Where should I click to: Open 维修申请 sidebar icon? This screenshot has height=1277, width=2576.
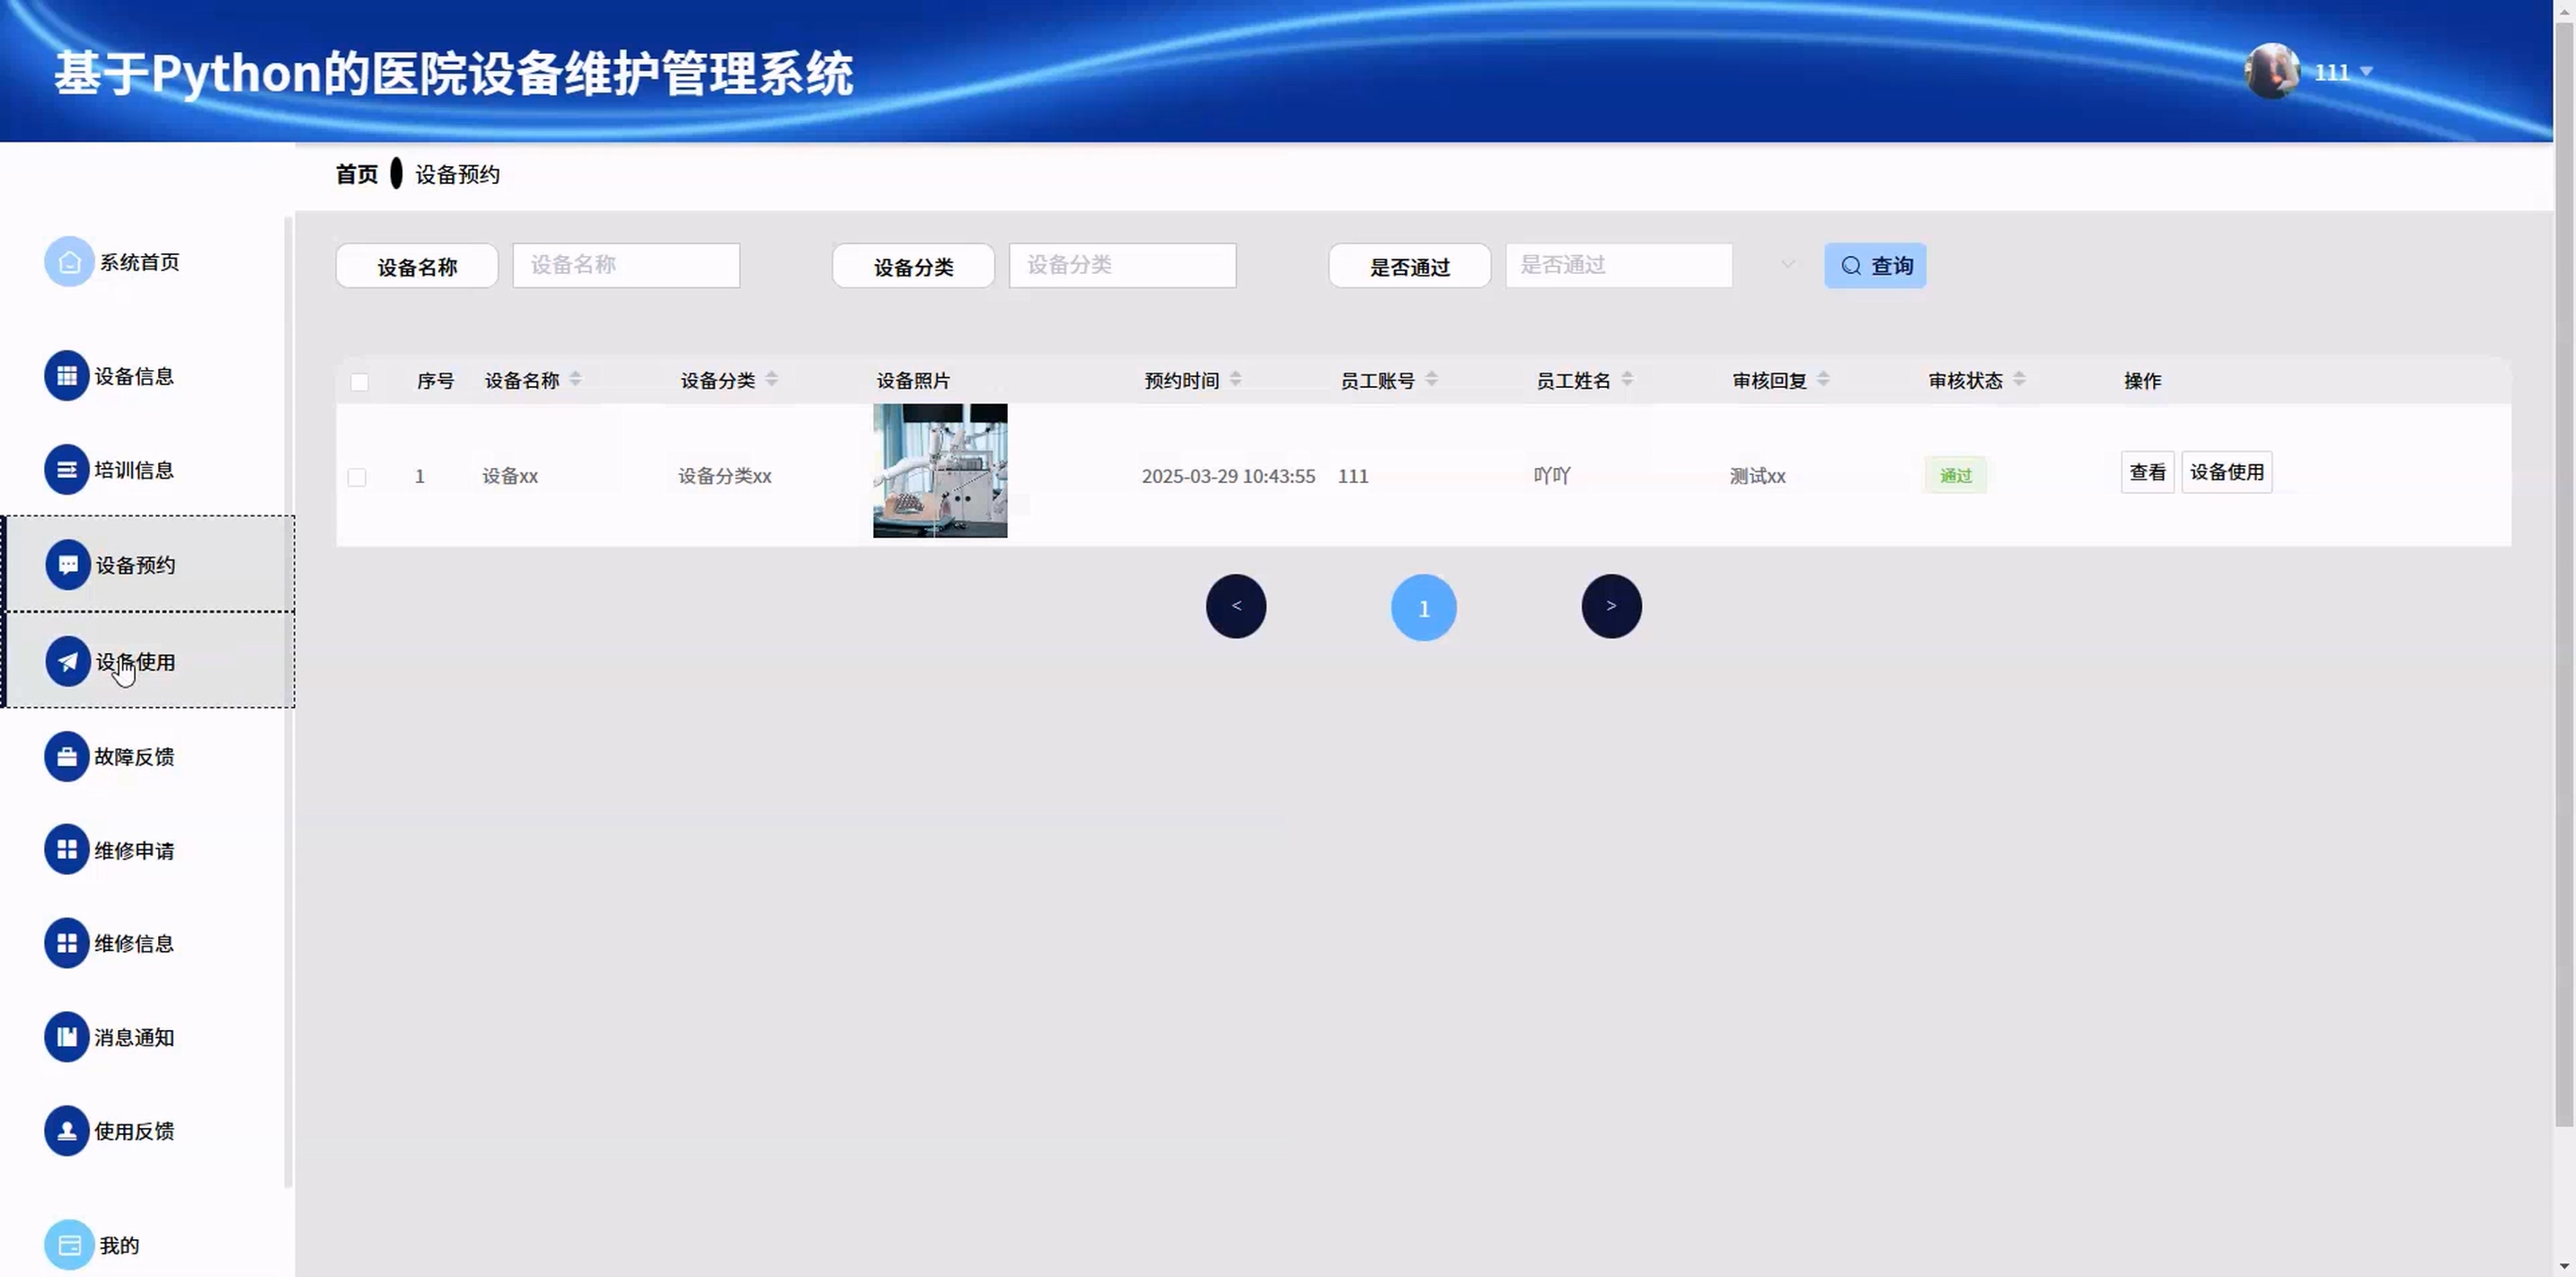coord(67,850)
